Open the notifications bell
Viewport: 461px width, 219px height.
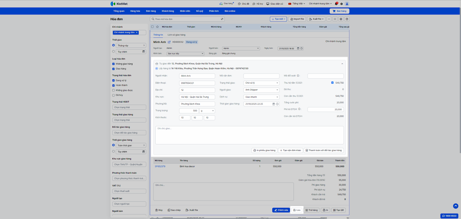[336, 4]
